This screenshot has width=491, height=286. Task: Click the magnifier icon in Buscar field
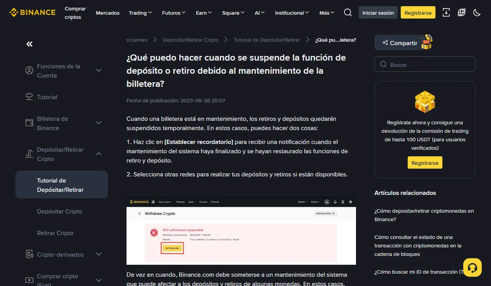coord(383,64)
